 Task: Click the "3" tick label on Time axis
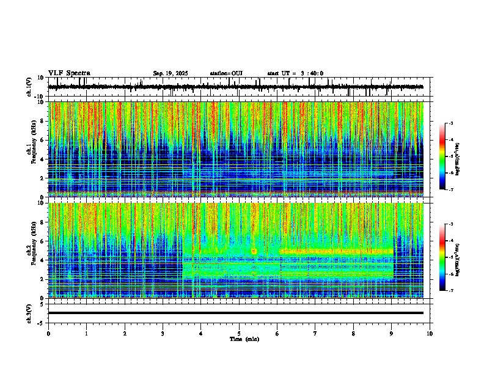click(163, 334)
